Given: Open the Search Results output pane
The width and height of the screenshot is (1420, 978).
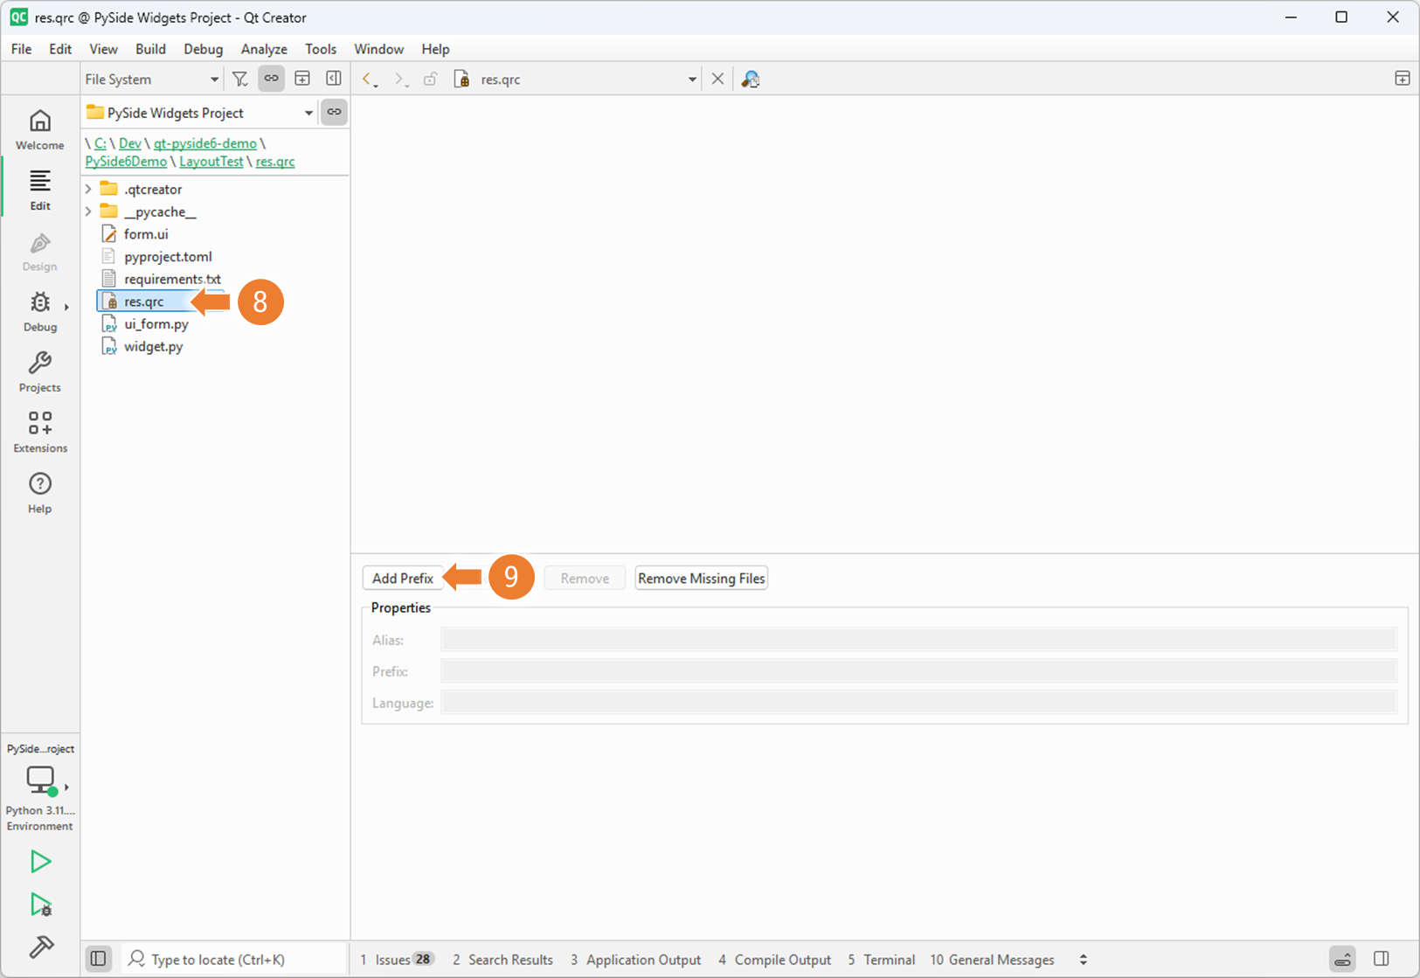Looking at the screenshot, I should coord(502,959).
